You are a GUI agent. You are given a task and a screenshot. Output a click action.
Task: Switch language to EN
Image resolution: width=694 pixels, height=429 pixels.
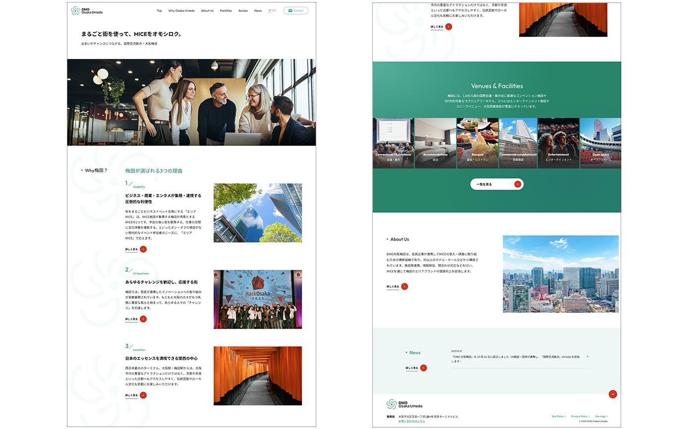pos(274,10)
